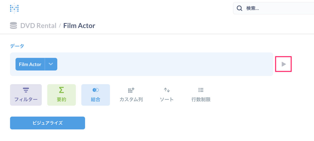
Task: Click the magnifying glass search icon
Action: [x=239, y=8]
